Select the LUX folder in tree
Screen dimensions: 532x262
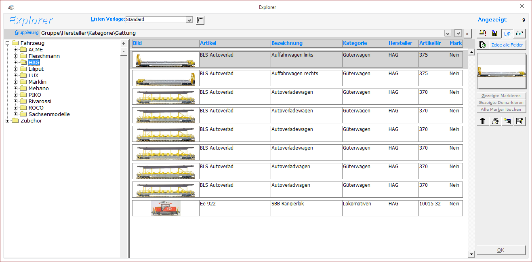point(34,75)
